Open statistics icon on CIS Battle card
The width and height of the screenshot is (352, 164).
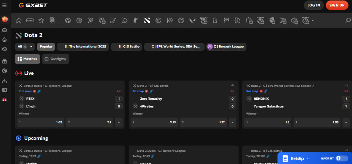[232, 85]
